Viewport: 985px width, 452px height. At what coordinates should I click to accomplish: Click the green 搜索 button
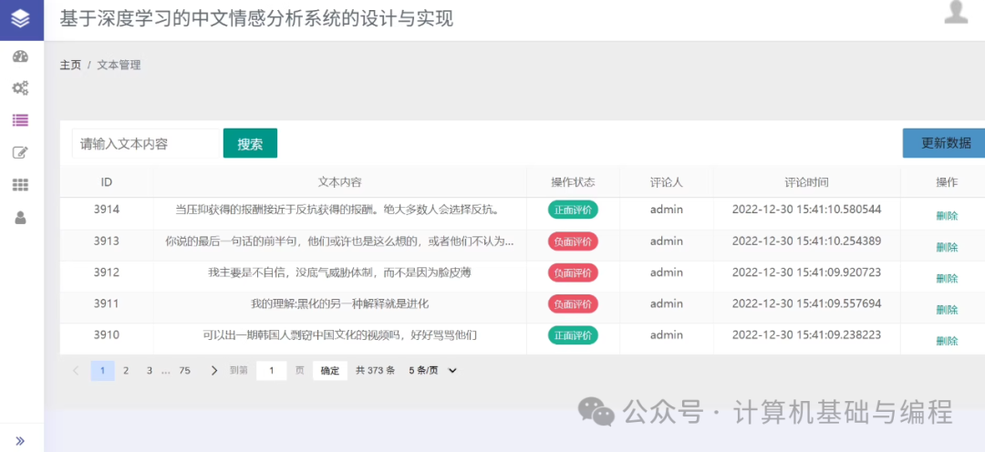(250, 144)
